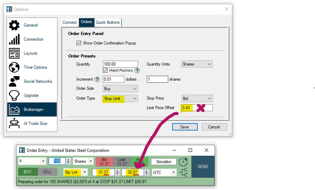The width and height of the screenshot is (315, 190).
Task: Switch to the Connect tab
Action: pyautogui.click(x=69, y=22)
